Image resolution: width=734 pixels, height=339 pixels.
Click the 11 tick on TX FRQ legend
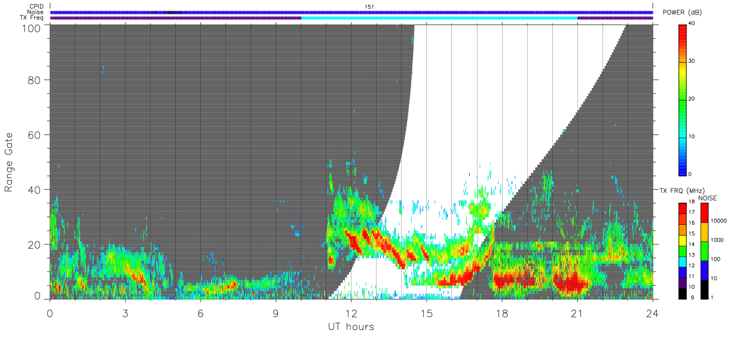[692, 276]
